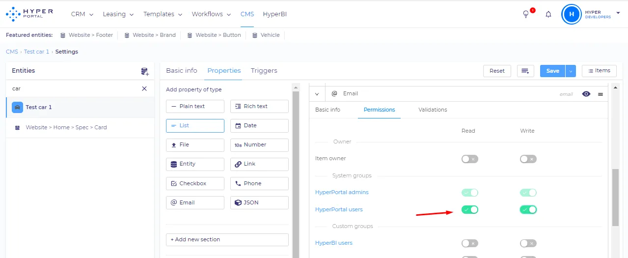
Task: Click the Reset button
Action: tap(497, 71)
